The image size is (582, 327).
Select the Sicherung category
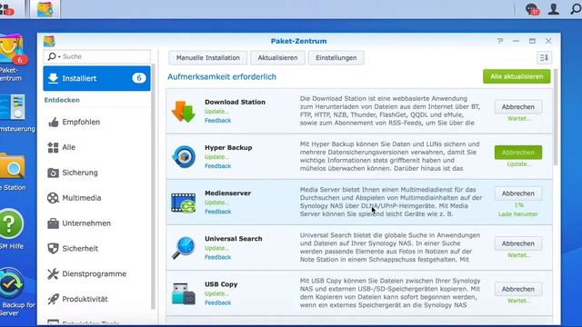(x=97, y=173)
